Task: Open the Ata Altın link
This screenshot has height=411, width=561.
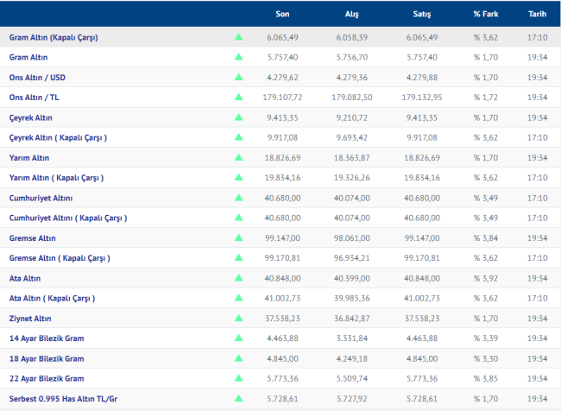Action: 25,278
